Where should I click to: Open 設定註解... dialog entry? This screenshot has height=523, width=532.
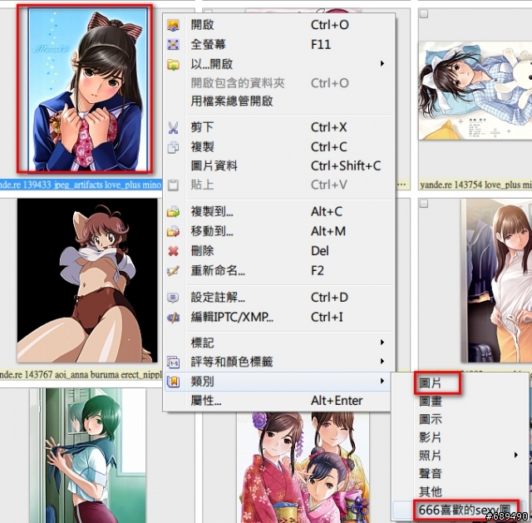pyautogui.click(x=279, y=298)
